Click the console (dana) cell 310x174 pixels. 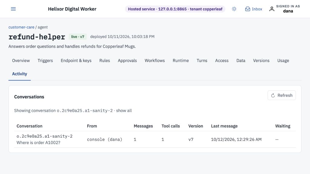[104, 140]
